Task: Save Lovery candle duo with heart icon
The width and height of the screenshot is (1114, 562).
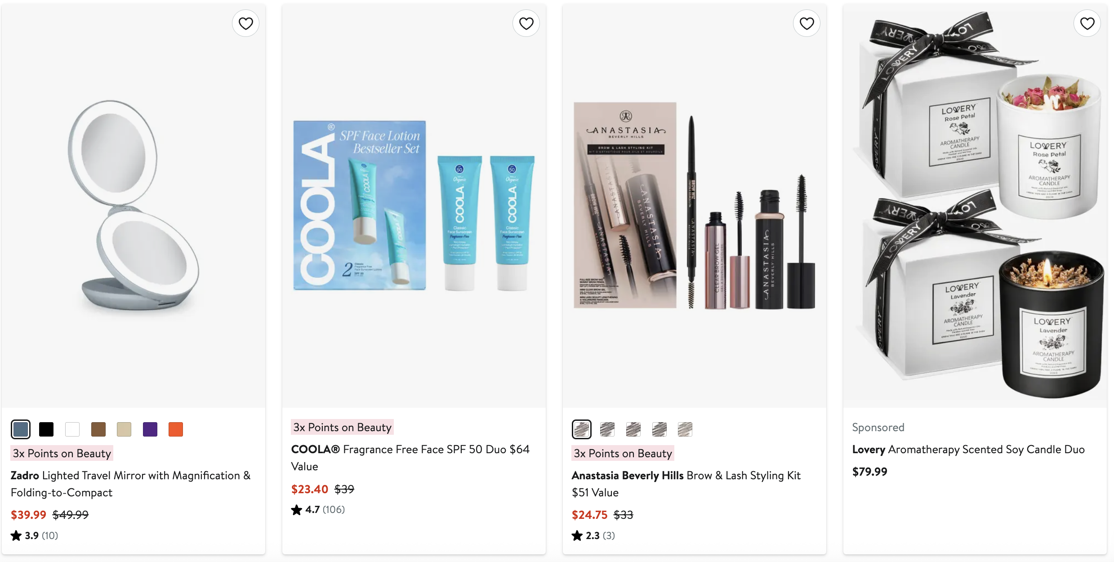Action: click(x=1087, y=23)
